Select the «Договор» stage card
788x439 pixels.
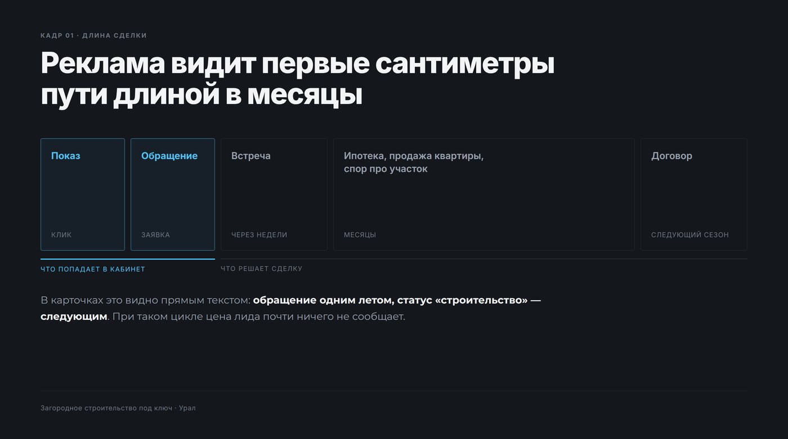pyautogui.click(x=694, y=194)
